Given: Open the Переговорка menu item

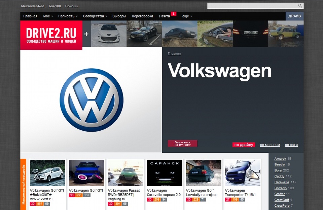Looking at the screenshot, I should [x=142, y=16].
